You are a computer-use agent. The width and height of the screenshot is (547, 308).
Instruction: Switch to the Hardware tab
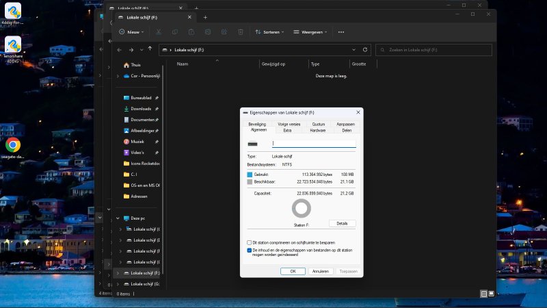tap(317, 130)
